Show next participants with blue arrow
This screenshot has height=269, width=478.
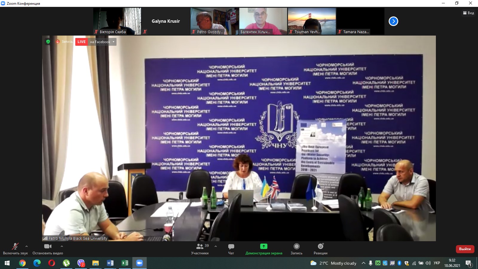(x=393, y=21)
